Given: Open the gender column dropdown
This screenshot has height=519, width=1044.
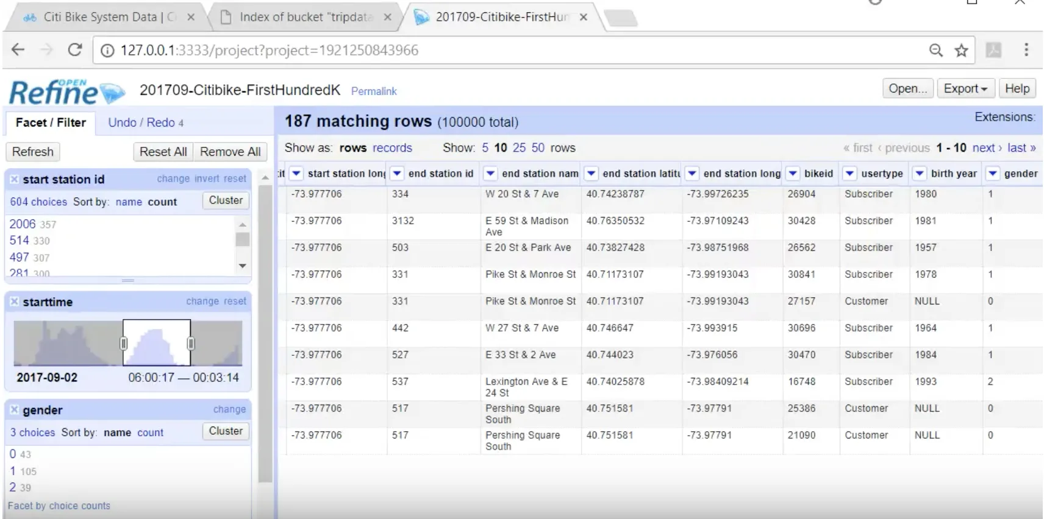Looking at the screenshot, I should click(993, 174).
